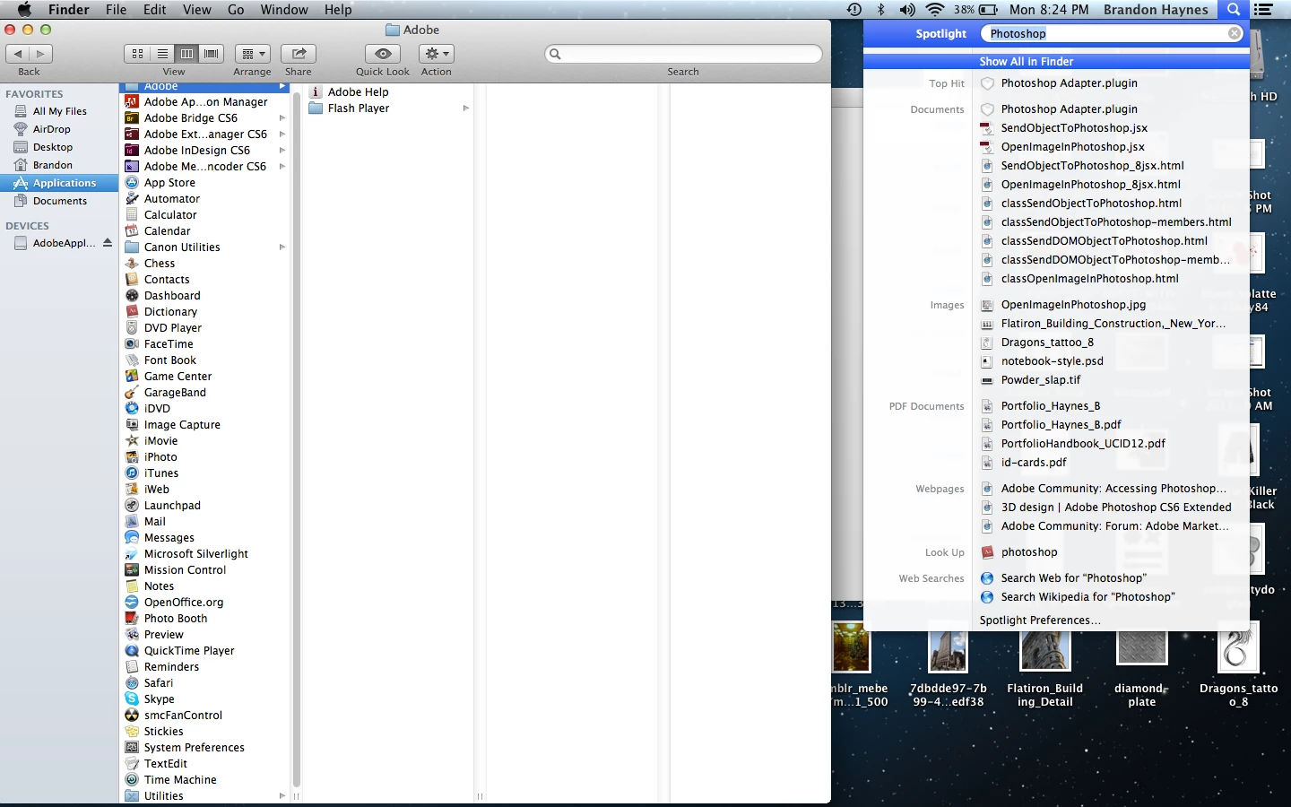The width and height of the screenshot is (1291, 807).
Task: Select Adobe Help in second column
Action: point(358,91)
